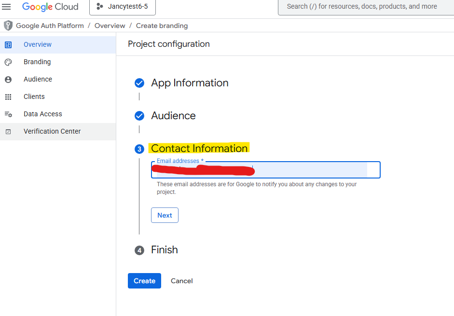Click the step 4 number badge
Screen dimensions: 454x316
coord(139,250)
